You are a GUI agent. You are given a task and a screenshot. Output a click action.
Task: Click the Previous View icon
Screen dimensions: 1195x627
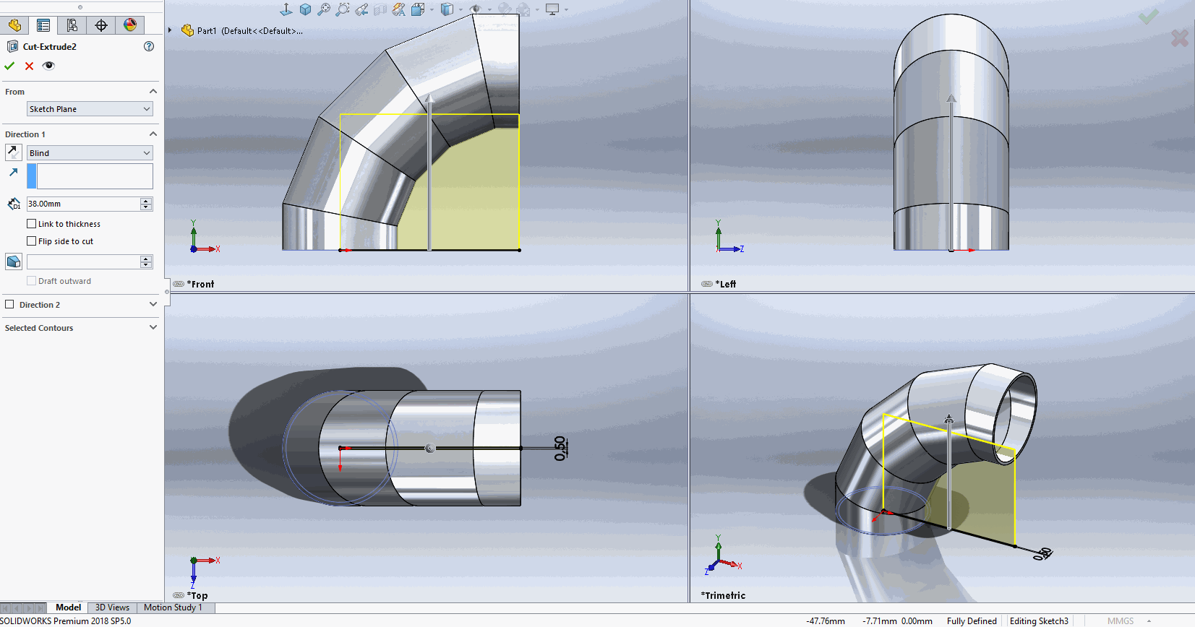point(361,9)
